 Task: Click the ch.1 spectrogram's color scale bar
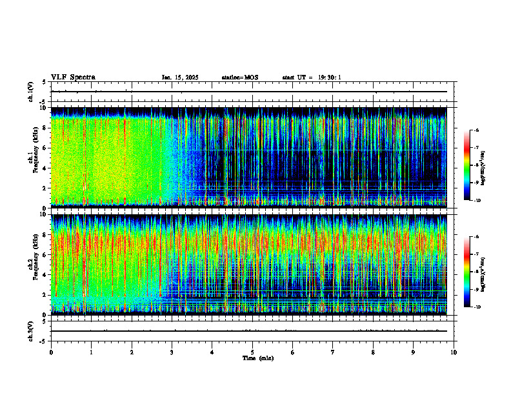click(x=466, y=165)
